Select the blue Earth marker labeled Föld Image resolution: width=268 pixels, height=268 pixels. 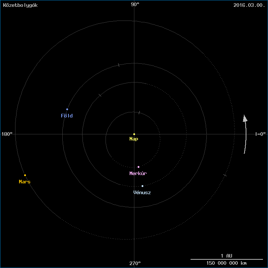click(x=67, y=110)
